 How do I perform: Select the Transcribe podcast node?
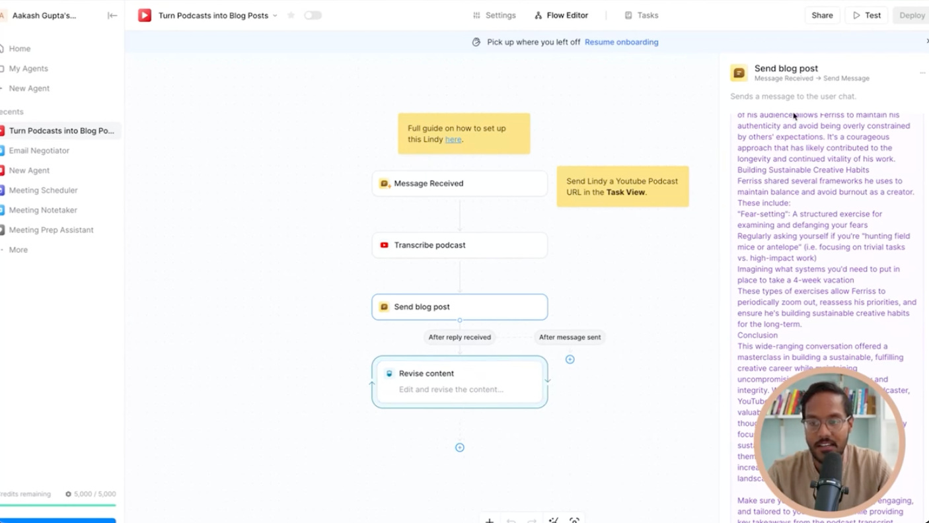460,245
